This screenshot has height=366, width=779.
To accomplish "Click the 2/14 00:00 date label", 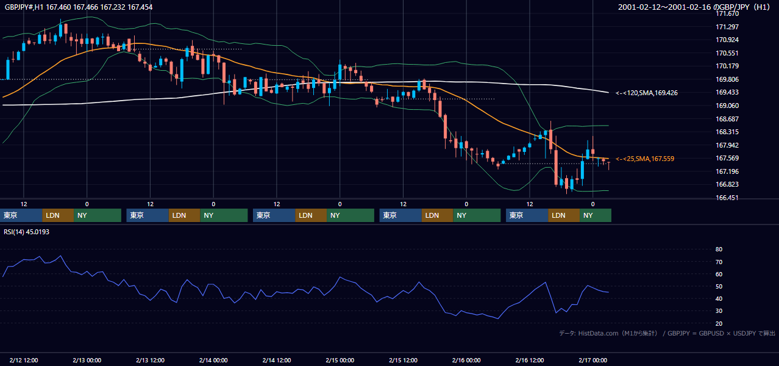I will tap(213, 360).
